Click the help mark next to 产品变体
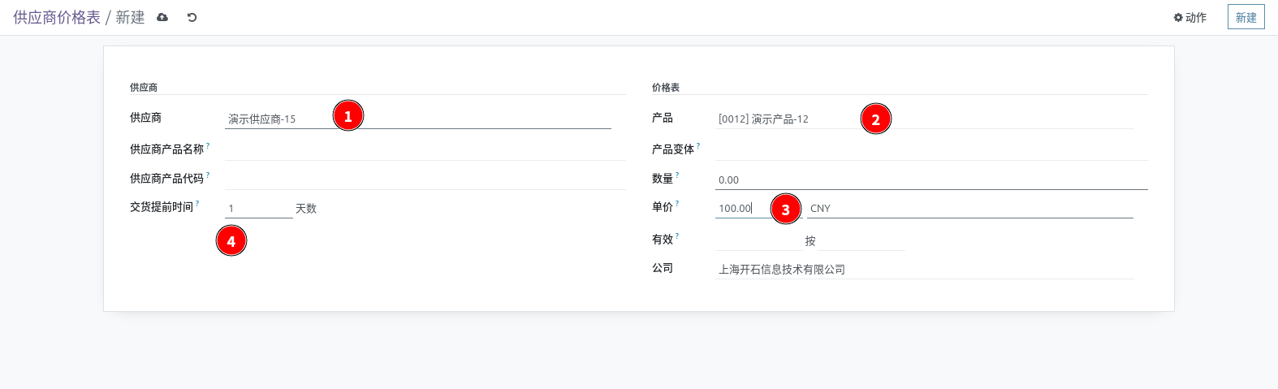 (x=698, y=145)
